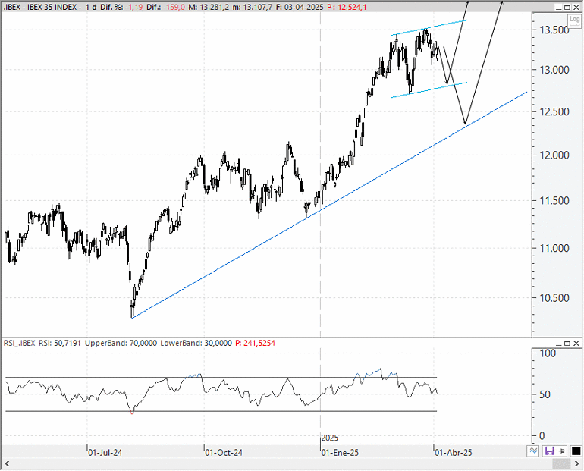This screenshot has height=471, width=584.
Task: Minimize the RSI indicator pane
Action: pyautogui.click(x=558, y=344)
